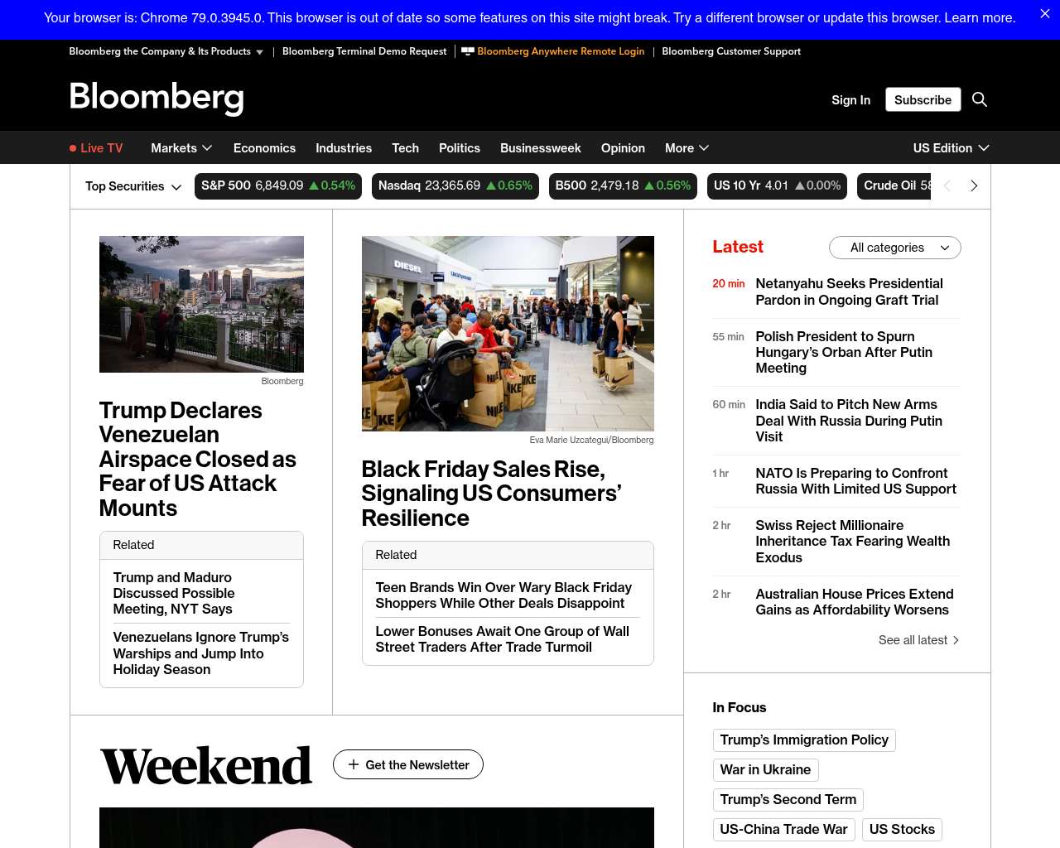Open Australian House Prices Extend Gains story
The image size is (1060, 848).
[855, 602]
